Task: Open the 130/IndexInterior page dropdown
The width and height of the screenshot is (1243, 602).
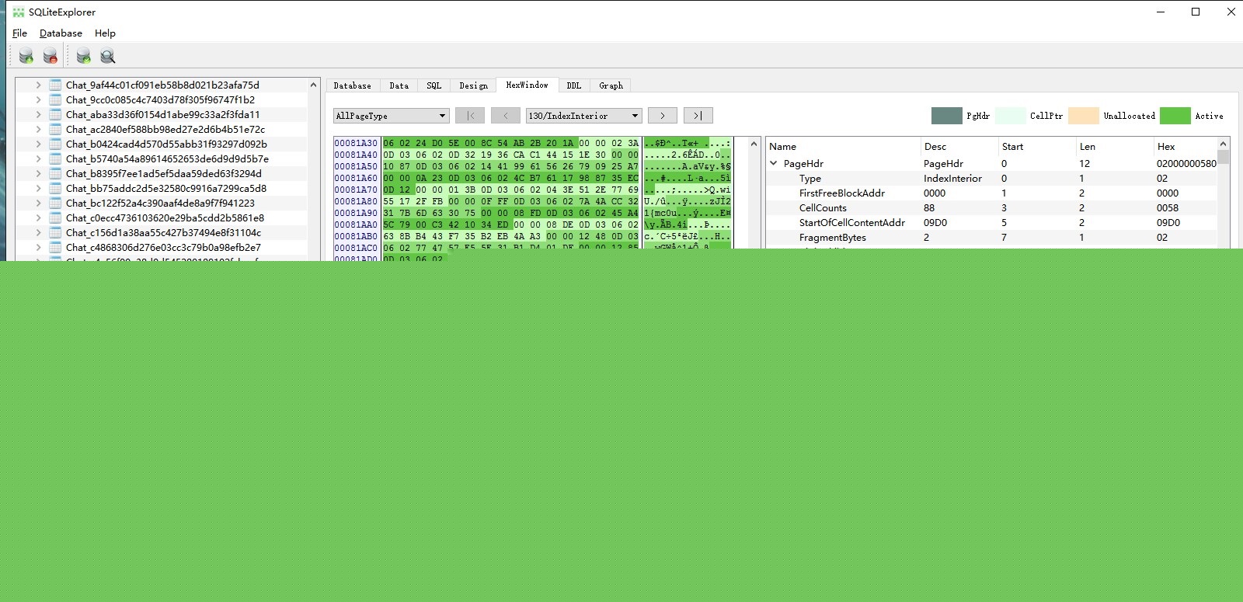Action: [583, 116]
